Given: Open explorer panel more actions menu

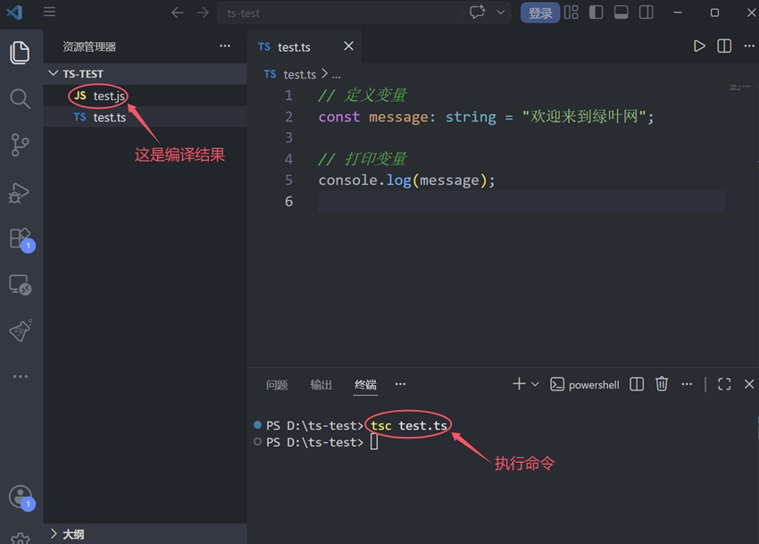Looking at the screenshot, I should point(225,46).
